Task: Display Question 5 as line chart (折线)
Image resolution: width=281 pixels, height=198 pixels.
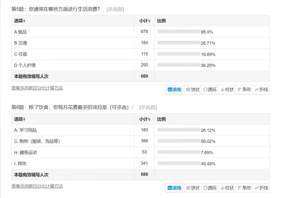Action: pos(261,90)
